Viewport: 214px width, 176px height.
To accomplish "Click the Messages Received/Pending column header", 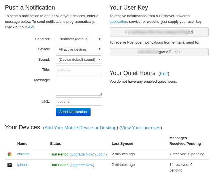I will click(185, 141).
